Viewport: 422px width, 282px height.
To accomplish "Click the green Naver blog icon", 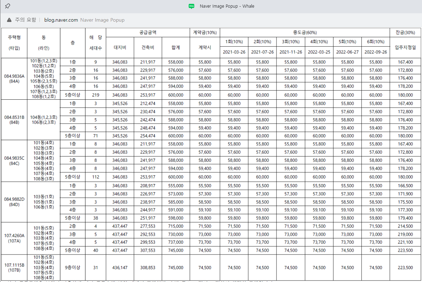I will click(191, 6).
